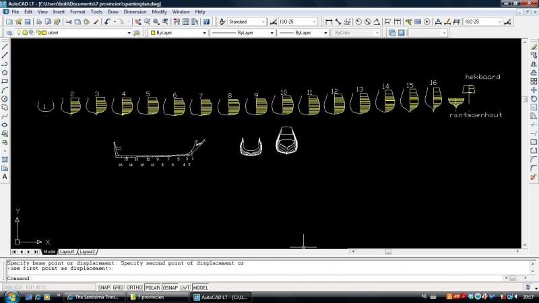Select the Hatch tool
This screenshot has width=539, height=303.
click(5, 160)
